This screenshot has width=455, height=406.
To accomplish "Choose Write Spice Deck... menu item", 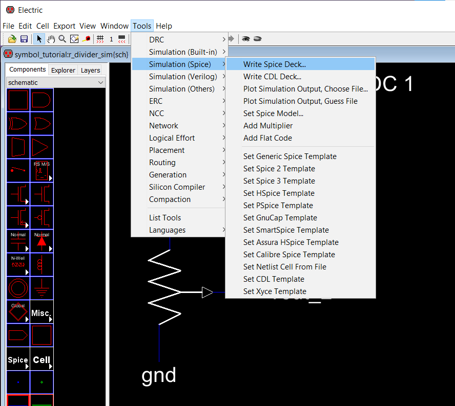I will click(x=275, y=64).
